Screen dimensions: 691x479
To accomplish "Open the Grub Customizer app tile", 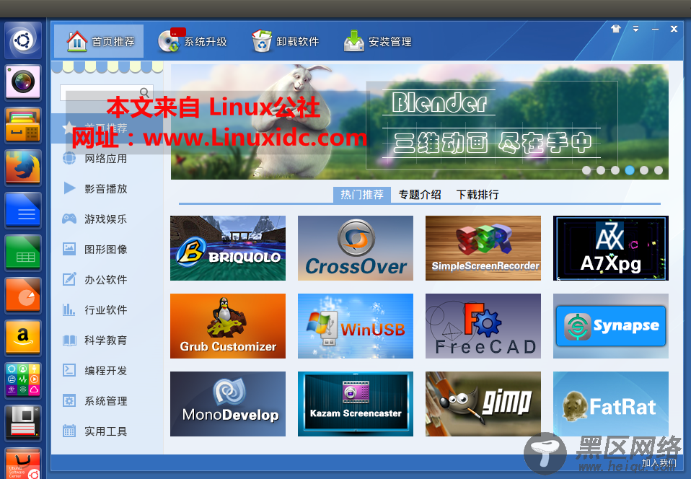I will [228, 326].
